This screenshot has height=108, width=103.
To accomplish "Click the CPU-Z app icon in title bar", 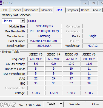I will coord(1,3).
